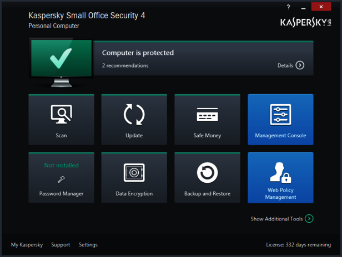Open the Data Encryption safe icon
This screenshot has height=257, width=342.
click(134, 173)
